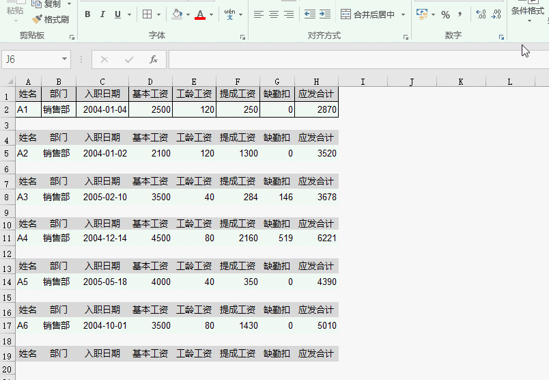The width and height of the screenshot is (549, 380).
Task: Click the increase decimal icon
Action: (481, 14)
